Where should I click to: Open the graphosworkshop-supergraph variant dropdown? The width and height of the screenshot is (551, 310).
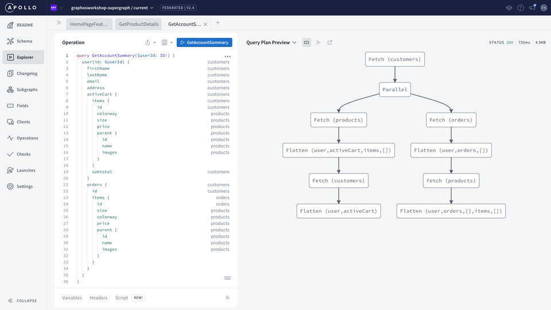pos(112,7)
